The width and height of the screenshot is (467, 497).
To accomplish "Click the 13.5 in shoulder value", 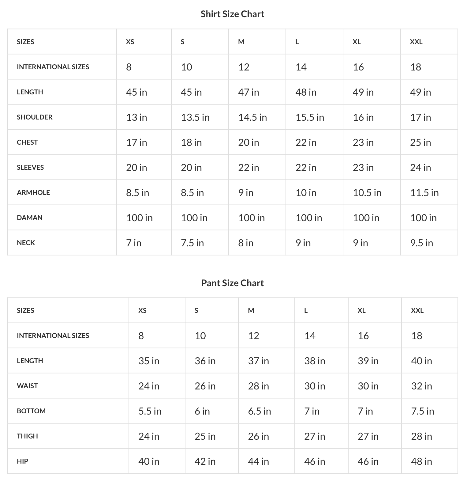I will tap(195, 117).
